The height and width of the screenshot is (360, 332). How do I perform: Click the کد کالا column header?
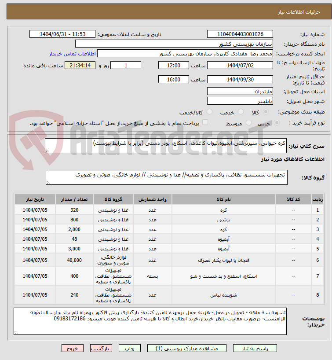293,199
